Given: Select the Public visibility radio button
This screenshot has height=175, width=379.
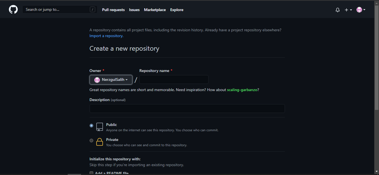Looking at the screenshot, I should [91, 125].
